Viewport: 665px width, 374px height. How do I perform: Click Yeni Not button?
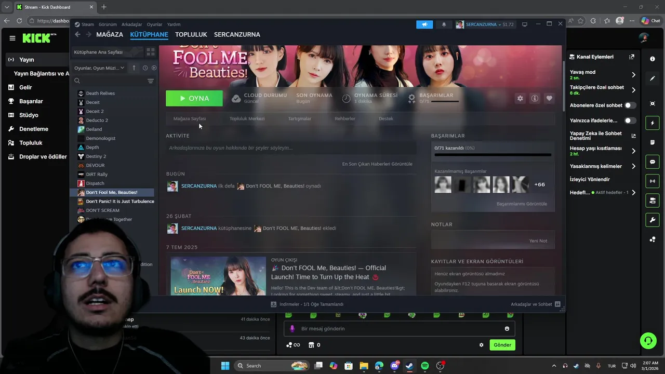pos(538,241)
